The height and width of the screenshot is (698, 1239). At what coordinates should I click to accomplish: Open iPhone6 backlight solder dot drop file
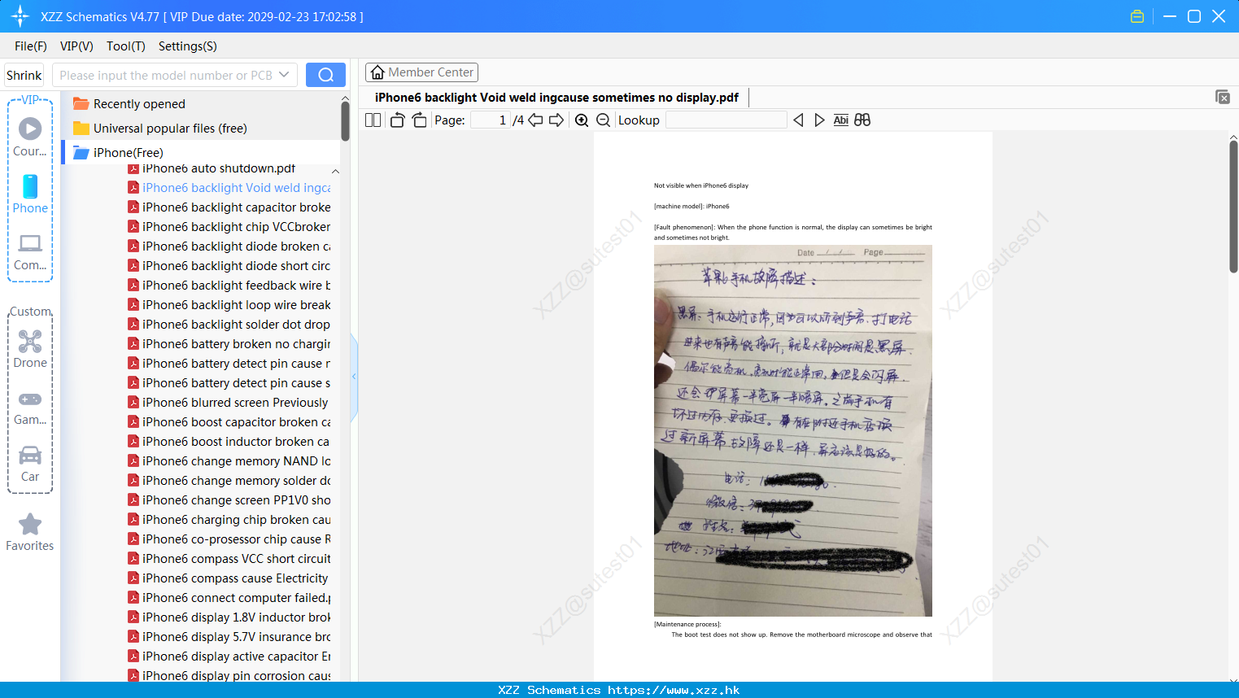pyautogui.click(x=229, y=325)
